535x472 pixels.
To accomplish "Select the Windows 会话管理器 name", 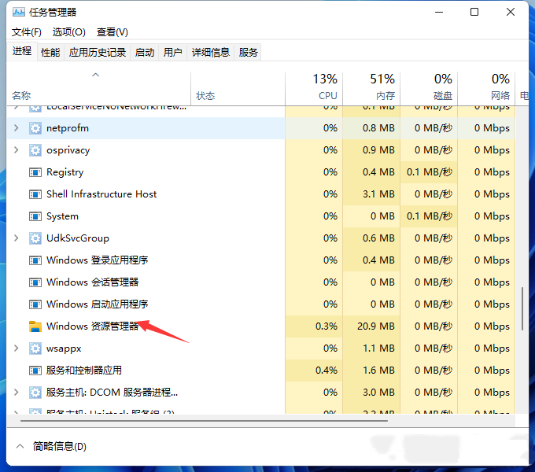I will click(93, 282).
